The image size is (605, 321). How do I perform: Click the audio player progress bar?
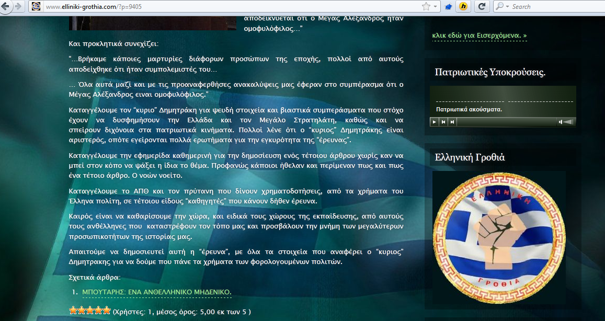[x=507, y=122]
